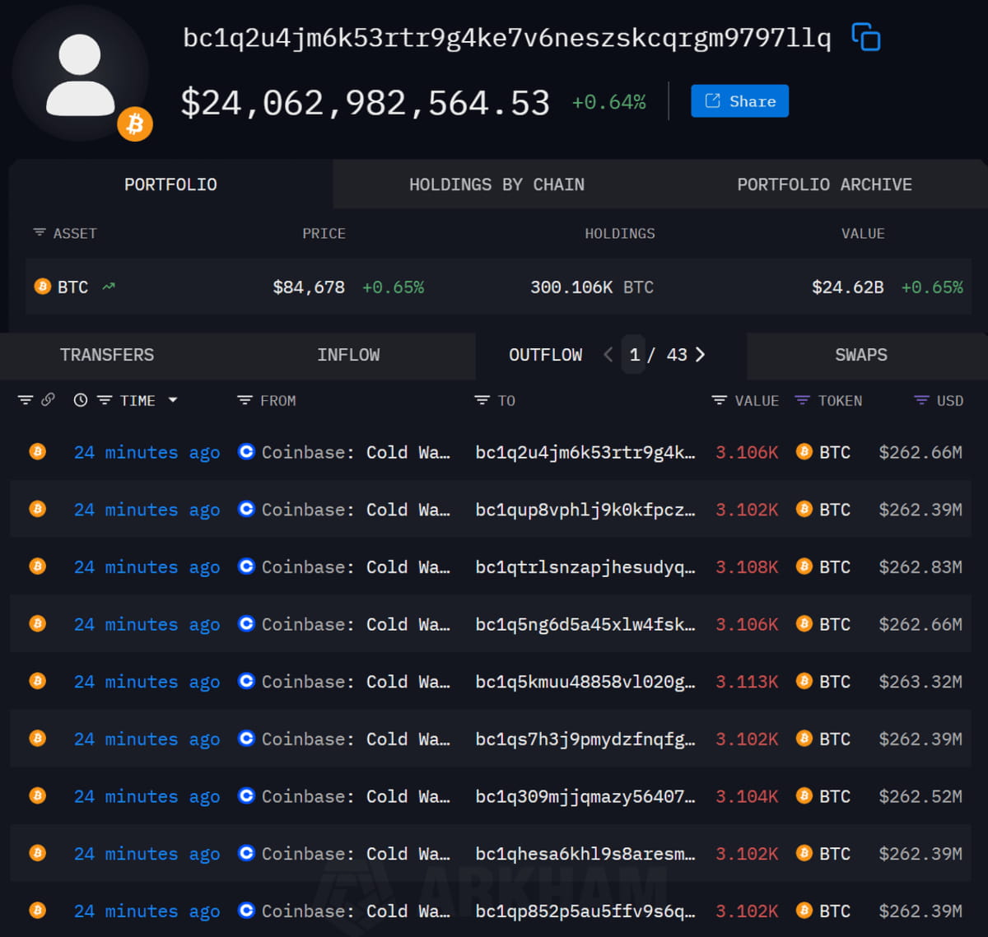The image size is (988, 937).
Task: Toggle the USD column filter
Action: pos(922,400)
